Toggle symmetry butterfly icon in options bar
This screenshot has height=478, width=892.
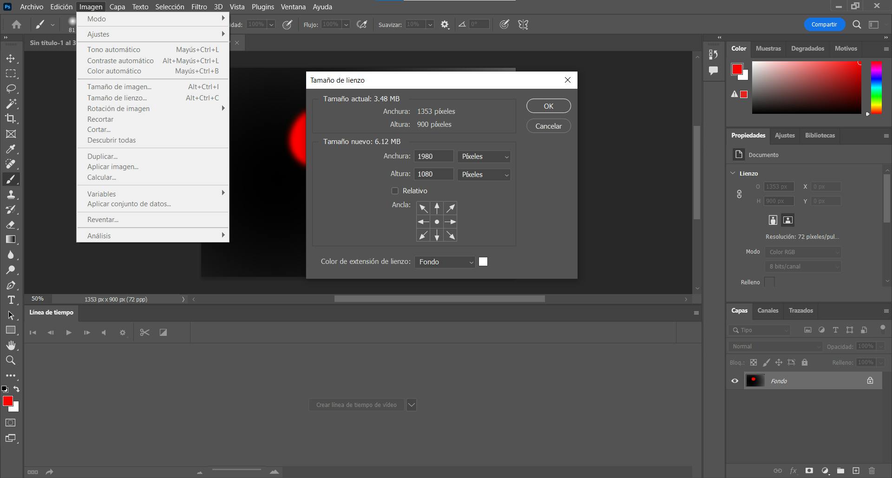tap(523, 25)
